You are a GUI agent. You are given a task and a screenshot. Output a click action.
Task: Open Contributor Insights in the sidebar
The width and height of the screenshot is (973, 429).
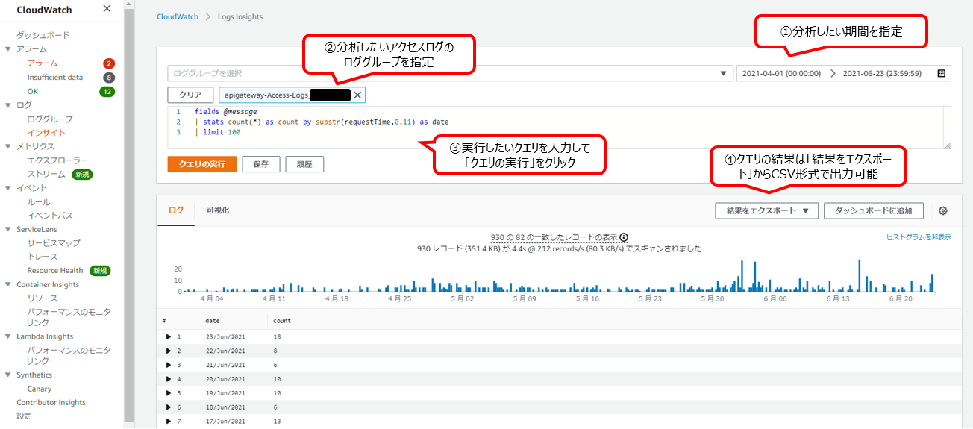click(51, 403)
